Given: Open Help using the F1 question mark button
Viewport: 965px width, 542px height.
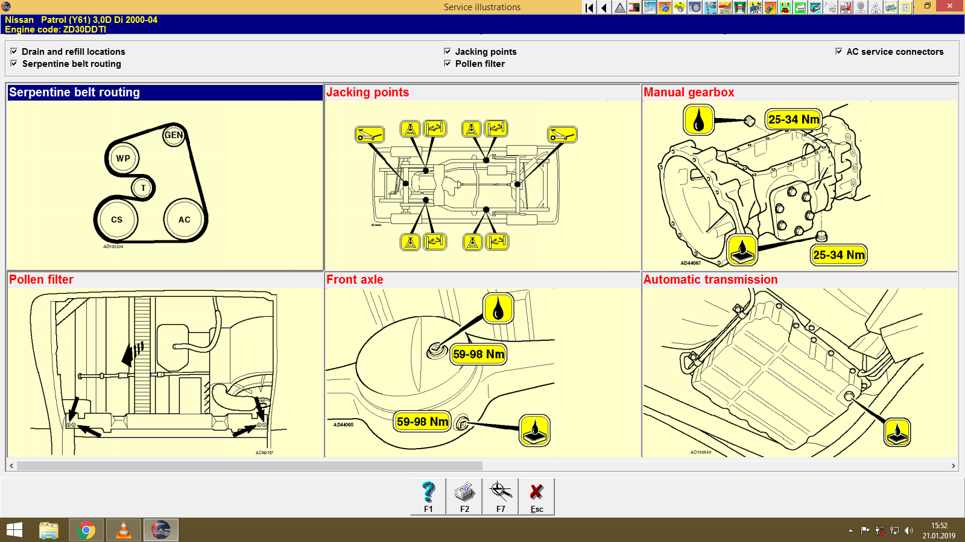Looking at the screenshot, I should tap(428, 495).
